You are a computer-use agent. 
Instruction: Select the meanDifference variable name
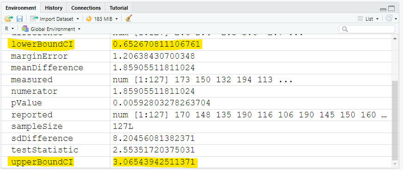click(x=47, y=68)
